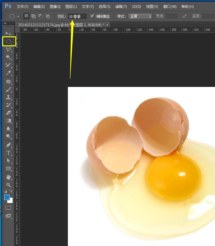Open the tool preset picker arrow
Image resolution: width=215 pixels, height=246 pixels.
point(18,16)
